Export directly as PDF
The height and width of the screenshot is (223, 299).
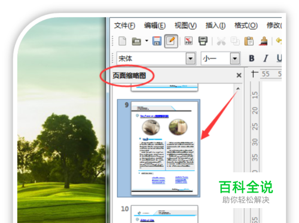click(x=188, y=41)
